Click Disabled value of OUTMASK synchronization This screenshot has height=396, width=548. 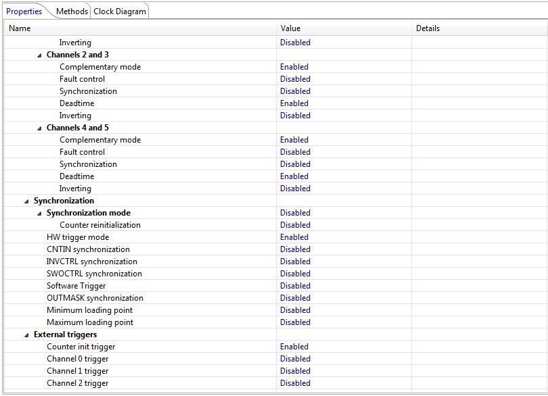[296, 298]
